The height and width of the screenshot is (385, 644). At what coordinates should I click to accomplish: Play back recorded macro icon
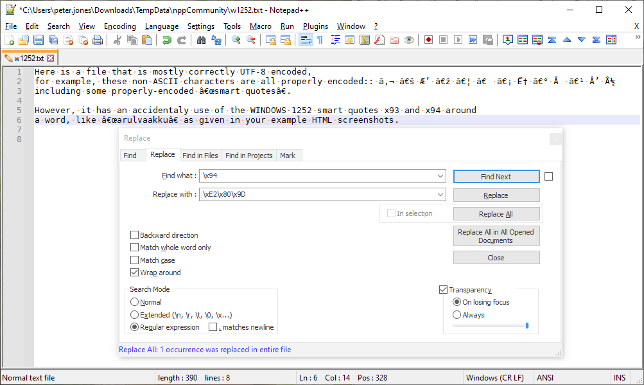point(458,40)
